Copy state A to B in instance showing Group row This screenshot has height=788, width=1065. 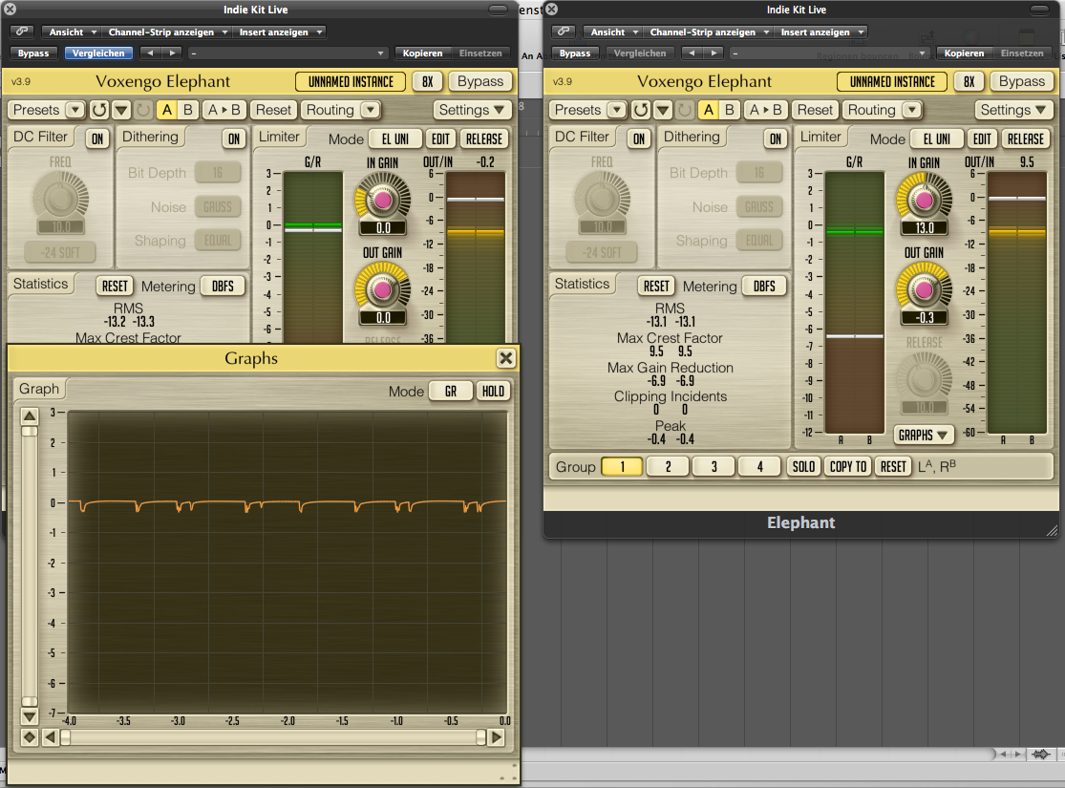click(x=765, y=110)
